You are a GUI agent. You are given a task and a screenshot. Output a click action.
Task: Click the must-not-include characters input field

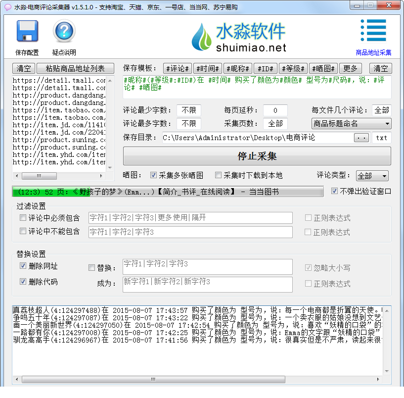(190, 232)
